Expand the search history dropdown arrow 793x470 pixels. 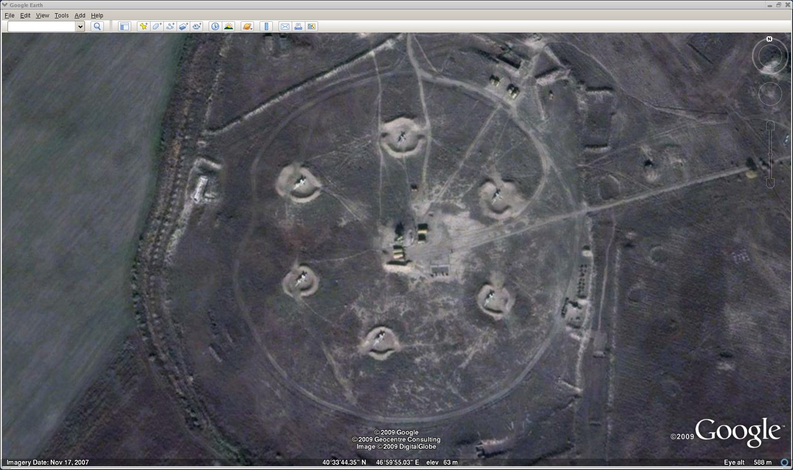tap(80, 26)
